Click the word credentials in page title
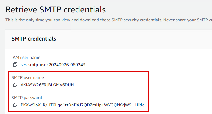 coord(85,9)
